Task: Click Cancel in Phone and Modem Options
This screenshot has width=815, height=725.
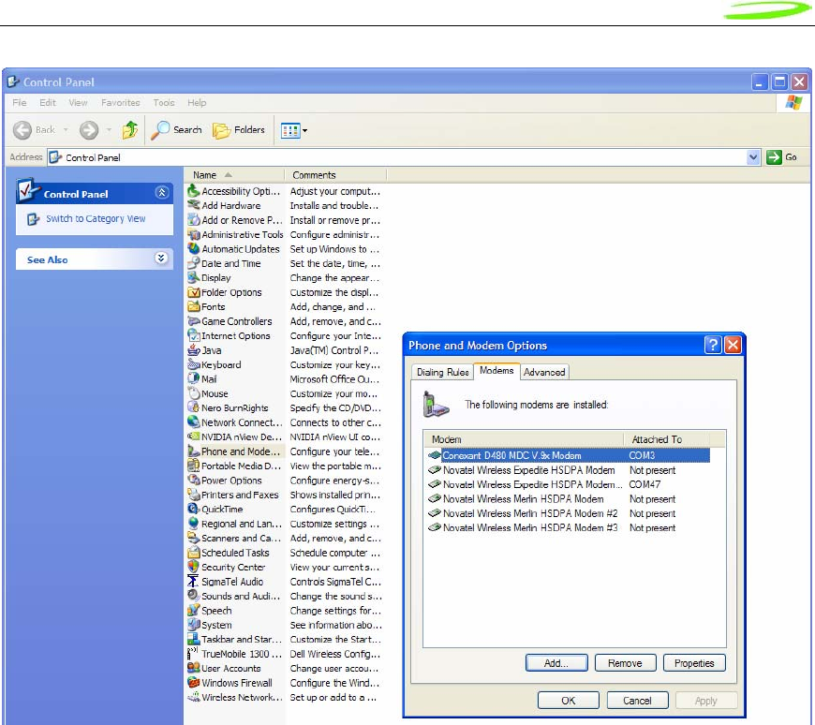Action: [x=637, y=701]
